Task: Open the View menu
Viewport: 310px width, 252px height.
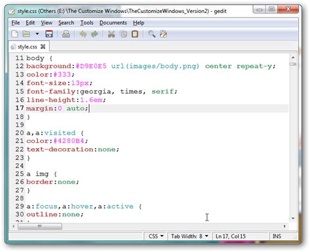Action: click(x=46, y=23)
